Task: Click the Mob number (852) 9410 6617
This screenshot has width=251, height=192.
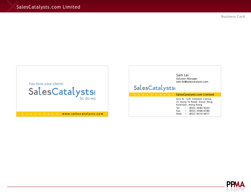Action: coord(199,114)
